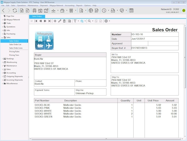Viewport: 187px width, 141px height.
Task: Click the Magaya logo thumbnail
Action: (x=44, y=41)
